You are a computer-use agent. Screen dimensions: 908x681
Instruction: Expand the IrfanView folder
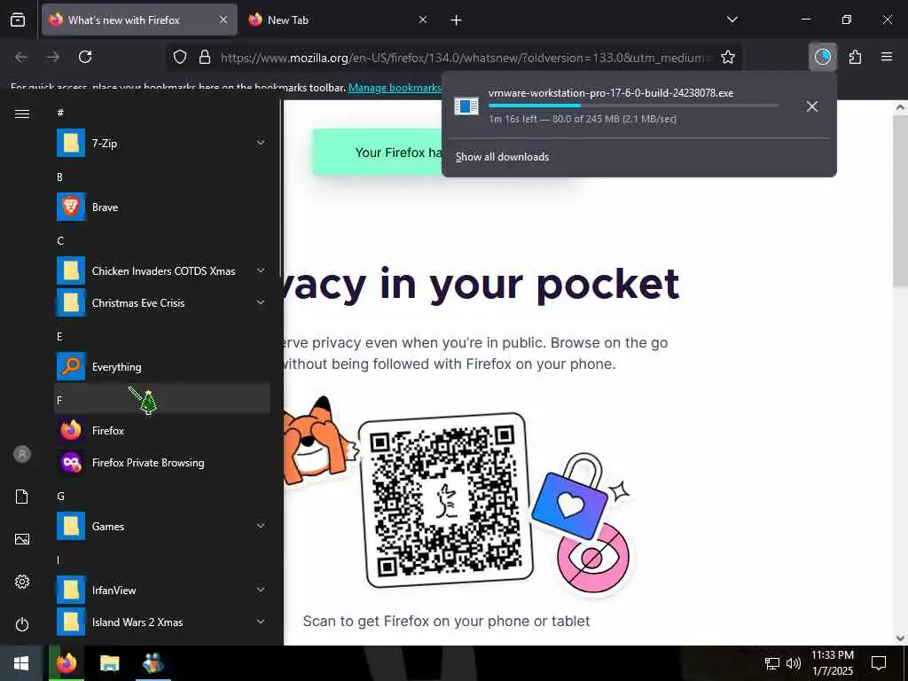[162, 590]
